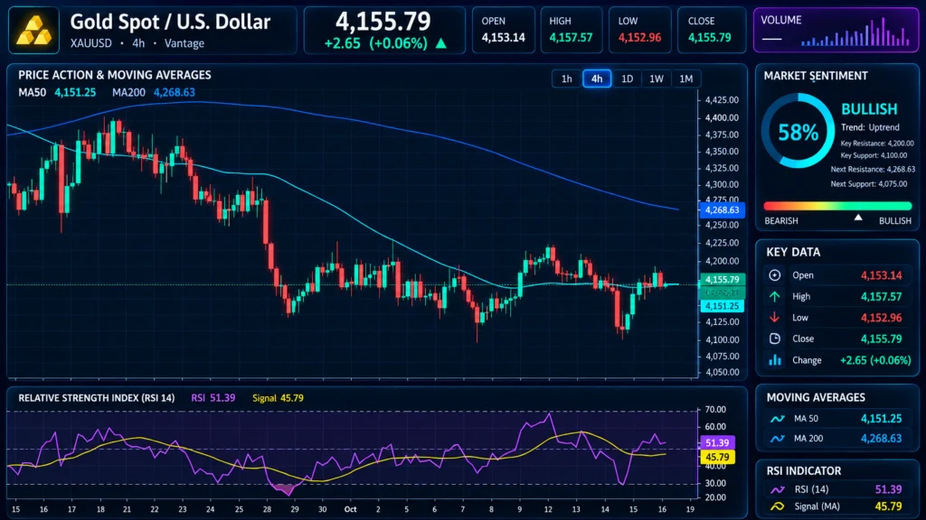Viewport: 926px width, 520px height.
Task: Click the 4,151.25 MA50 price axis label
Action: 722,306
